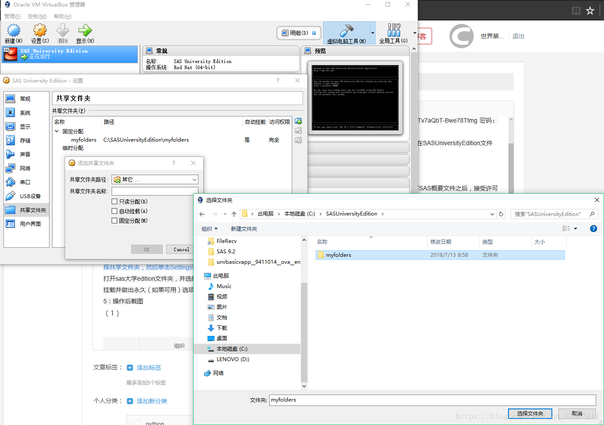Select User Interface (用户界面) settings category
Screen dimensions: 604x425
[x=26, y=224]
